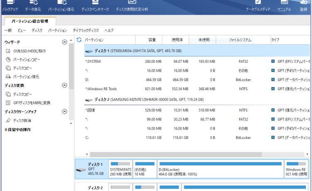Select the *:SYSTEM partition row
Image resolution: width=312 pixels, height=191 pixels.
(x=197, y=61)
